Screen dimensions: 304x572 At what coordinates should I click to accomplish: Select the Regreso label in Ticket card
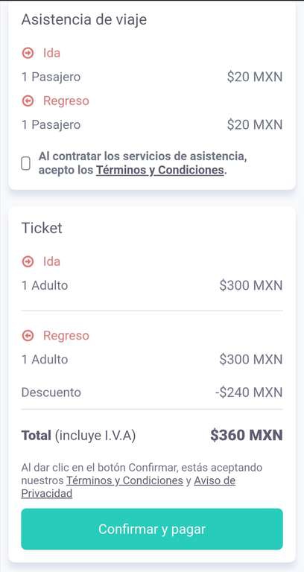[66, 336]
